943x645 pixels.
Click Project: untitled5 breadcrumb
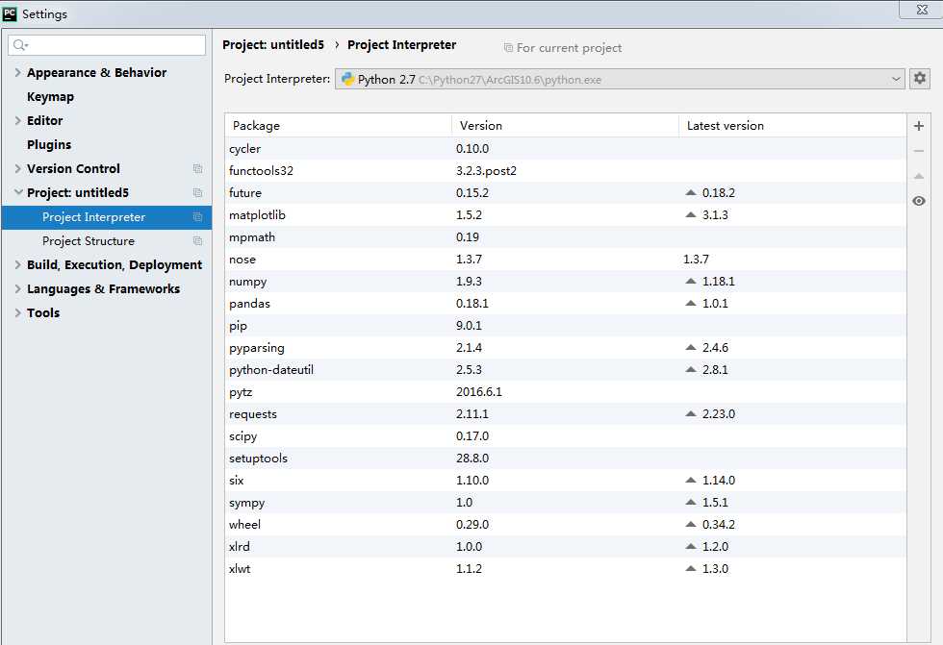pyautogui.click(x=273, y=45)
